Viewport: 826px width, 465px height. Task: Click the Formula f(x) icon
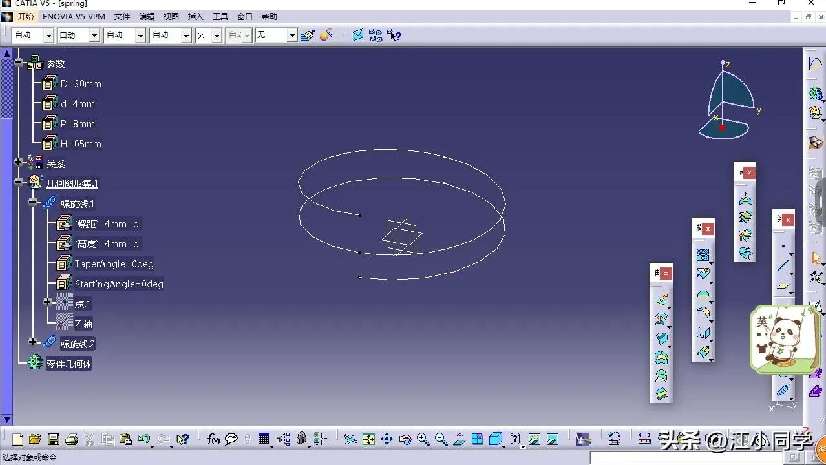pos(213,439)
